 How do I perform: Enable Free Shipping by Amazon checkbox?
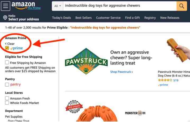pyautogui.click(x=7, y=62)
